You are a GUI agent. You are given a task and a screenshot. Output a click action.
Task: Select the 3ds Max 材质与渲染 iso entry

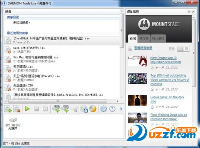(x=62, y=59)
